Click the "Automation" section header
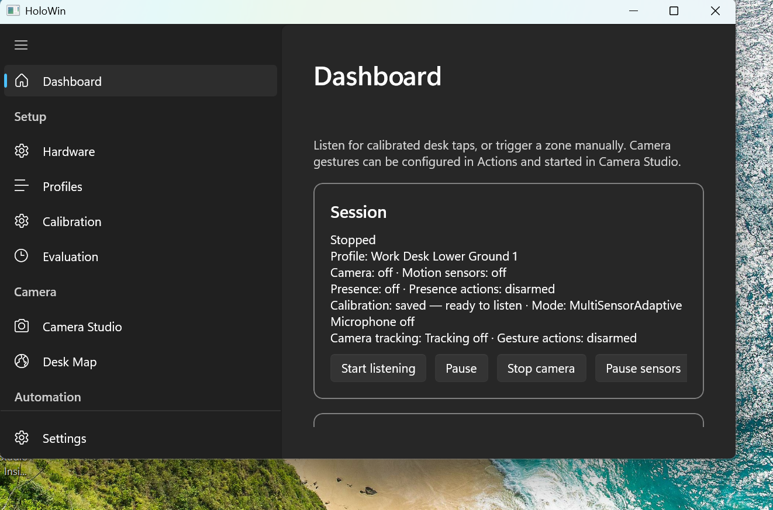 tap(48, 397)
